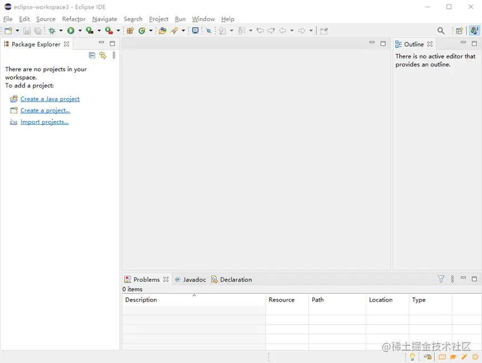Open the Refactor menu
482x363 pixels.
point(74,19)
